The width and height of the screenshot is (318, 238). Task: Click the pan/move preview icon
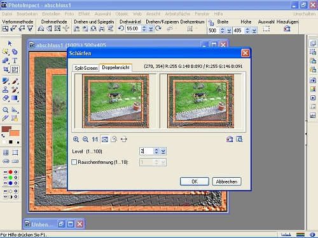click(124, 139)
